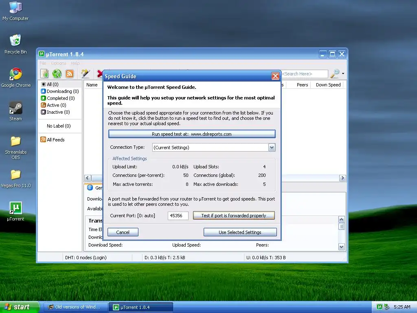
Task: Minimize the µTorrent window
Action: pyautogui.click(x=323, y=54)
